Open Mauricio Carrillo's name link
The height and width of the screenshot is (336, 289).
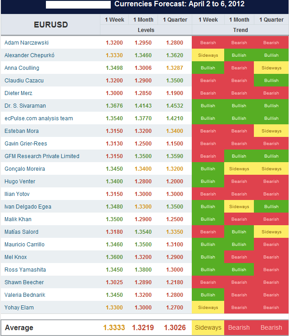pyautogui.click(x=24, y=245)
